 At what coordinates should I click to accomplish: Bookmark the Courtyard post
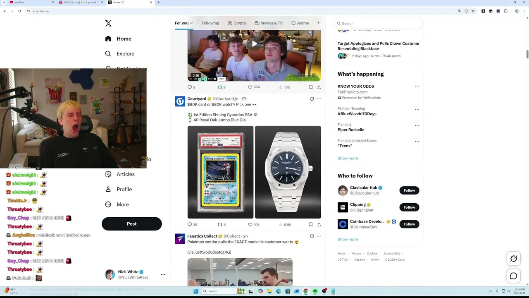pos(311,225)
